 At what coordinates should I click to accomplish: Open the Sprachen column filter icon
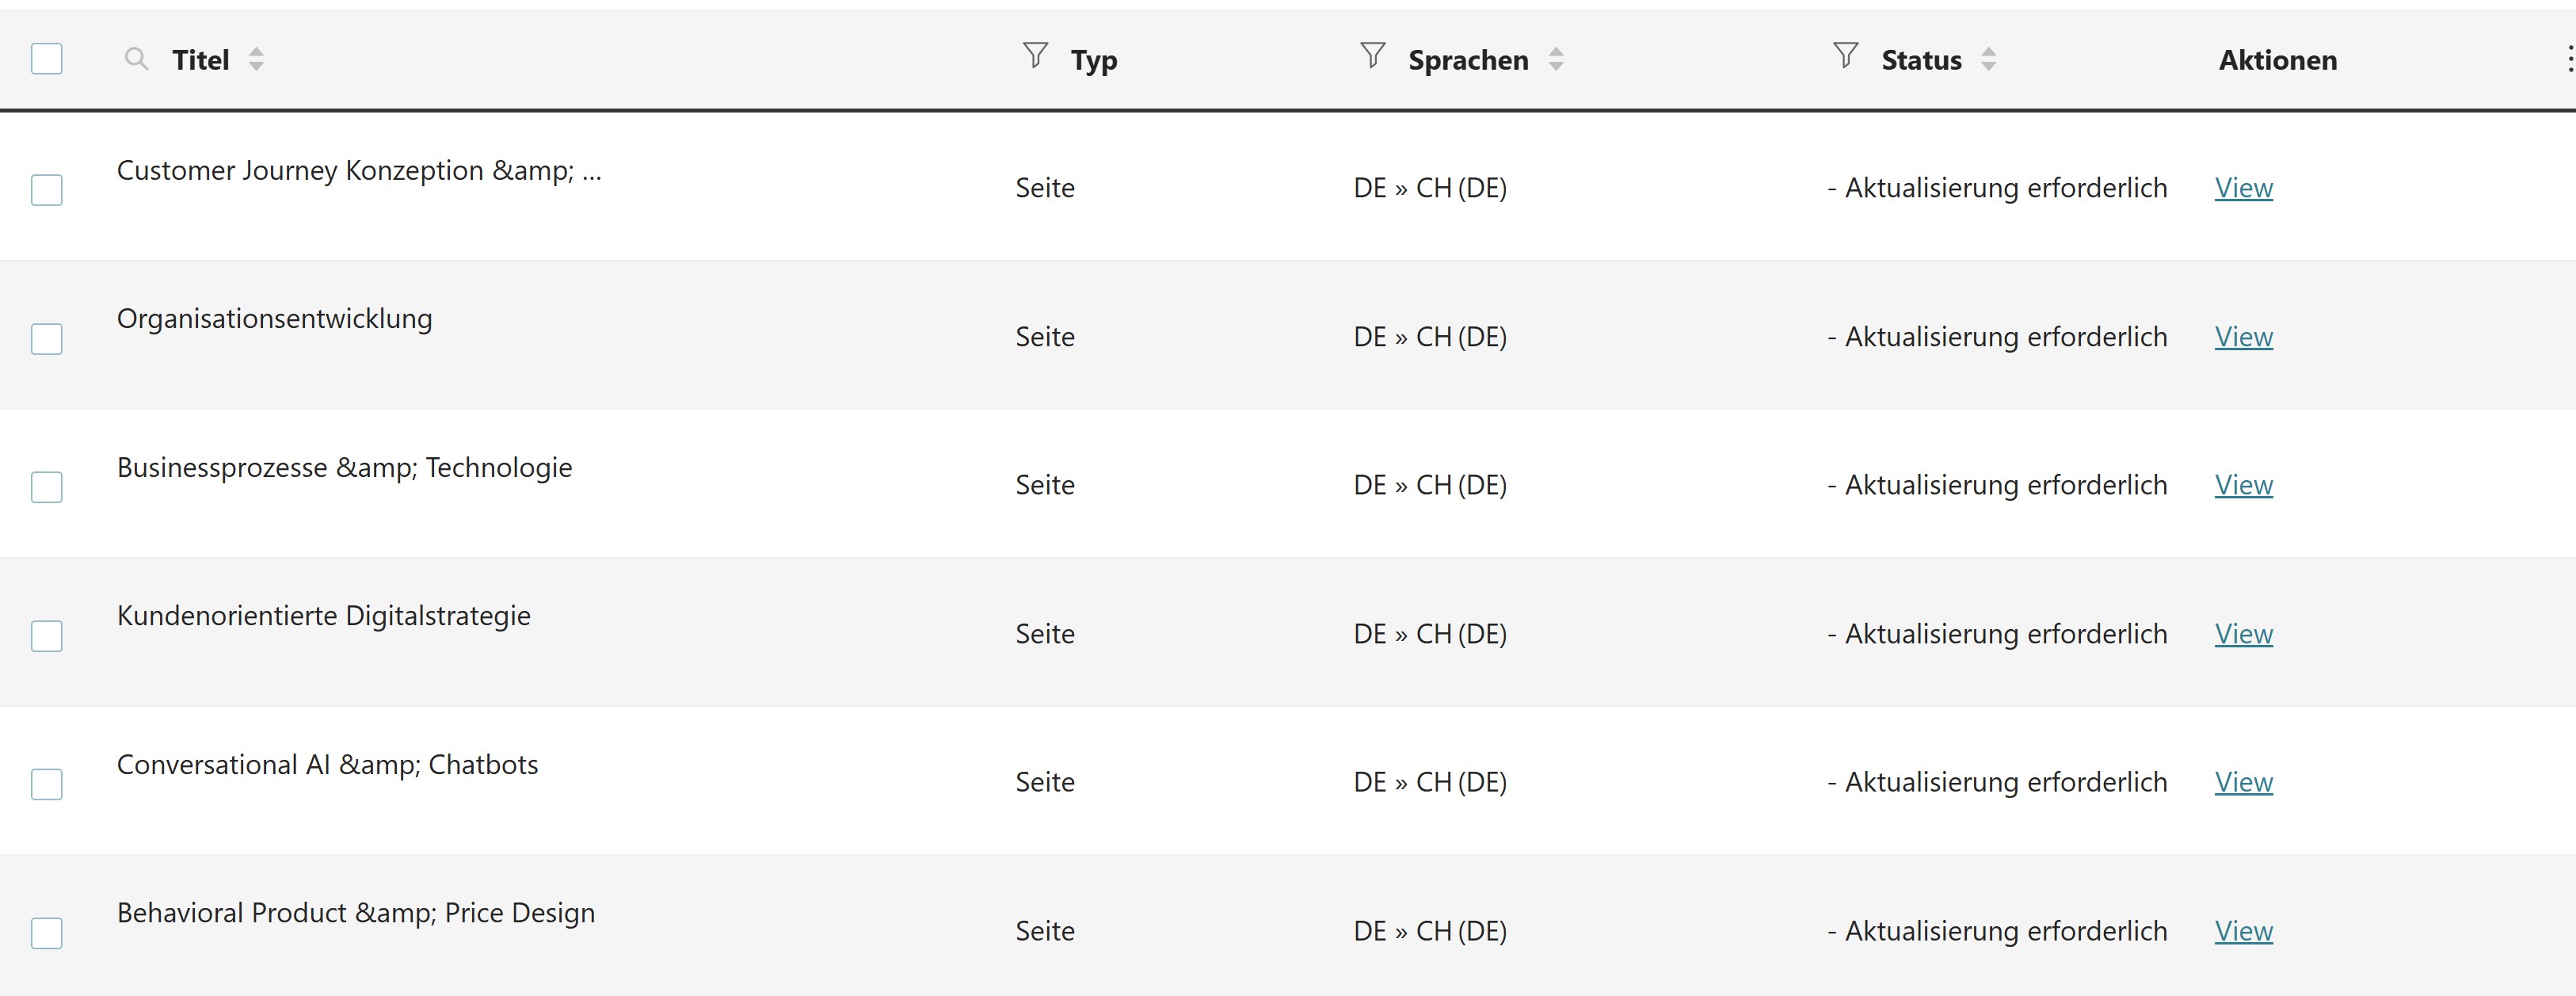pos(1373,56)
